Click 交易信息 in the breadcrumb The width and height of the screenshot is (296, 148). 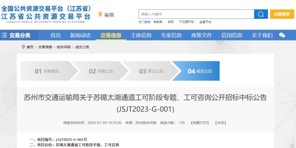(45, 47)
